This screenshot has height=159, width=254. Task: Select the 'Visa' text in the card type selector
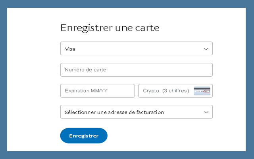(70, 49)
